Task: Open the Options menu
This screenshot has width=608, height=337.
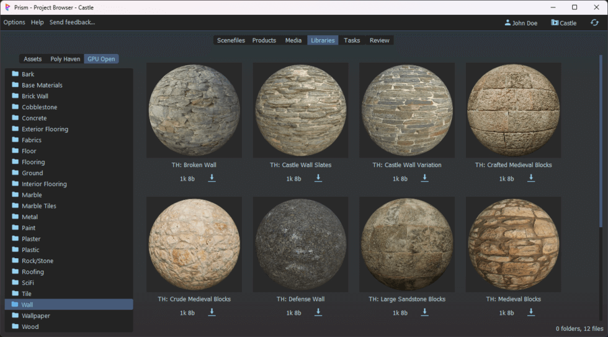Action: coord(14,22)
